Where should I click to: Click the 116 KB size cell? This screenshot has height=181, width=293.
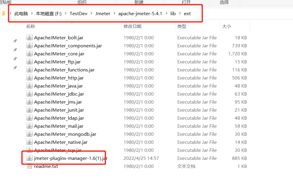pyautogui.click(x=239, y=70)
